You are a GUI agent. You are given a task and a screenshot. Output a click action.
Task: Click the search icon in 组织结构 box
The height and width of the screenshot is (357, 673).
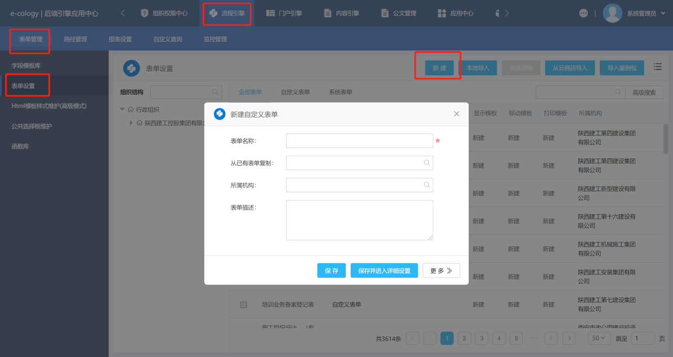point(215,92)
